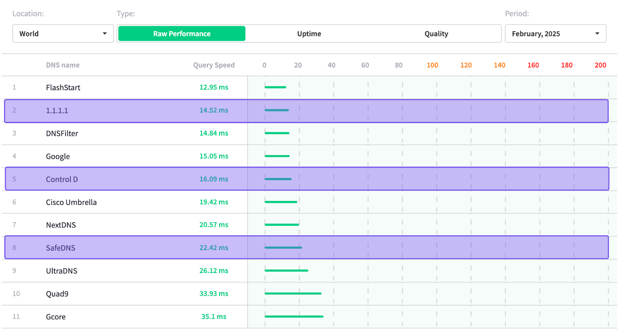Click rank number 11 for Gcore
Image resolution: width=620 pixels, height=330 pixels.
(16, 316)
